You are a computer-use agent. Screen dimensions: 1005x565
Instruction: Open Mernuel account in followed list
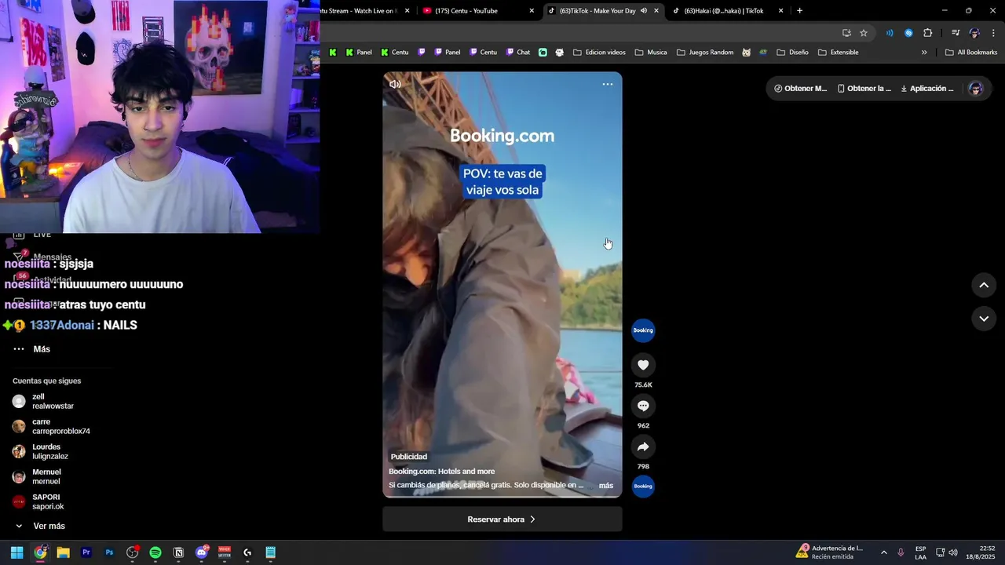pos(52,476)
